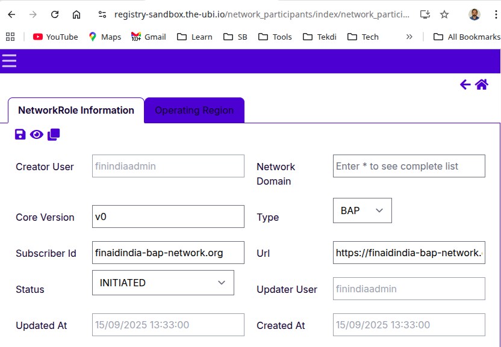Screen dimensions: 501x347
Task: Open the browser profile avatar
Action: click(x=475, y=14)
